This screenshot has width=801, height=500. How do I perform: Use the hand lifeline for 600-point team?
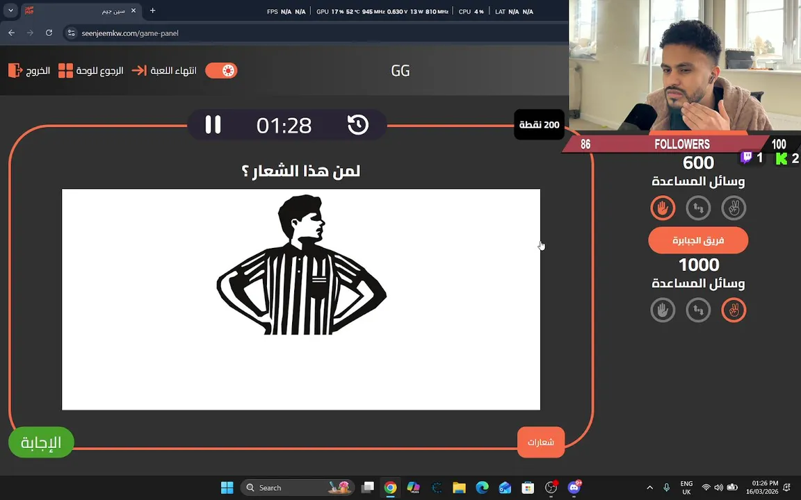pyautogui.click(x=663, y=208)
